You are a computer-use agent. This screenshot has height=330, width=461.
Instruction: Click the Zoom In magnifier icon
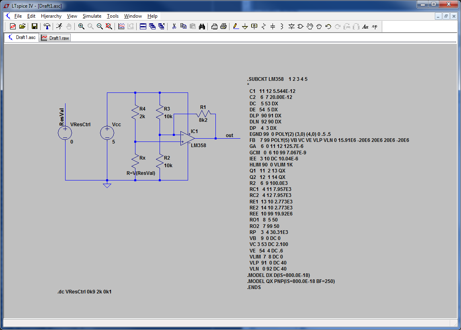tap(81, 27)
